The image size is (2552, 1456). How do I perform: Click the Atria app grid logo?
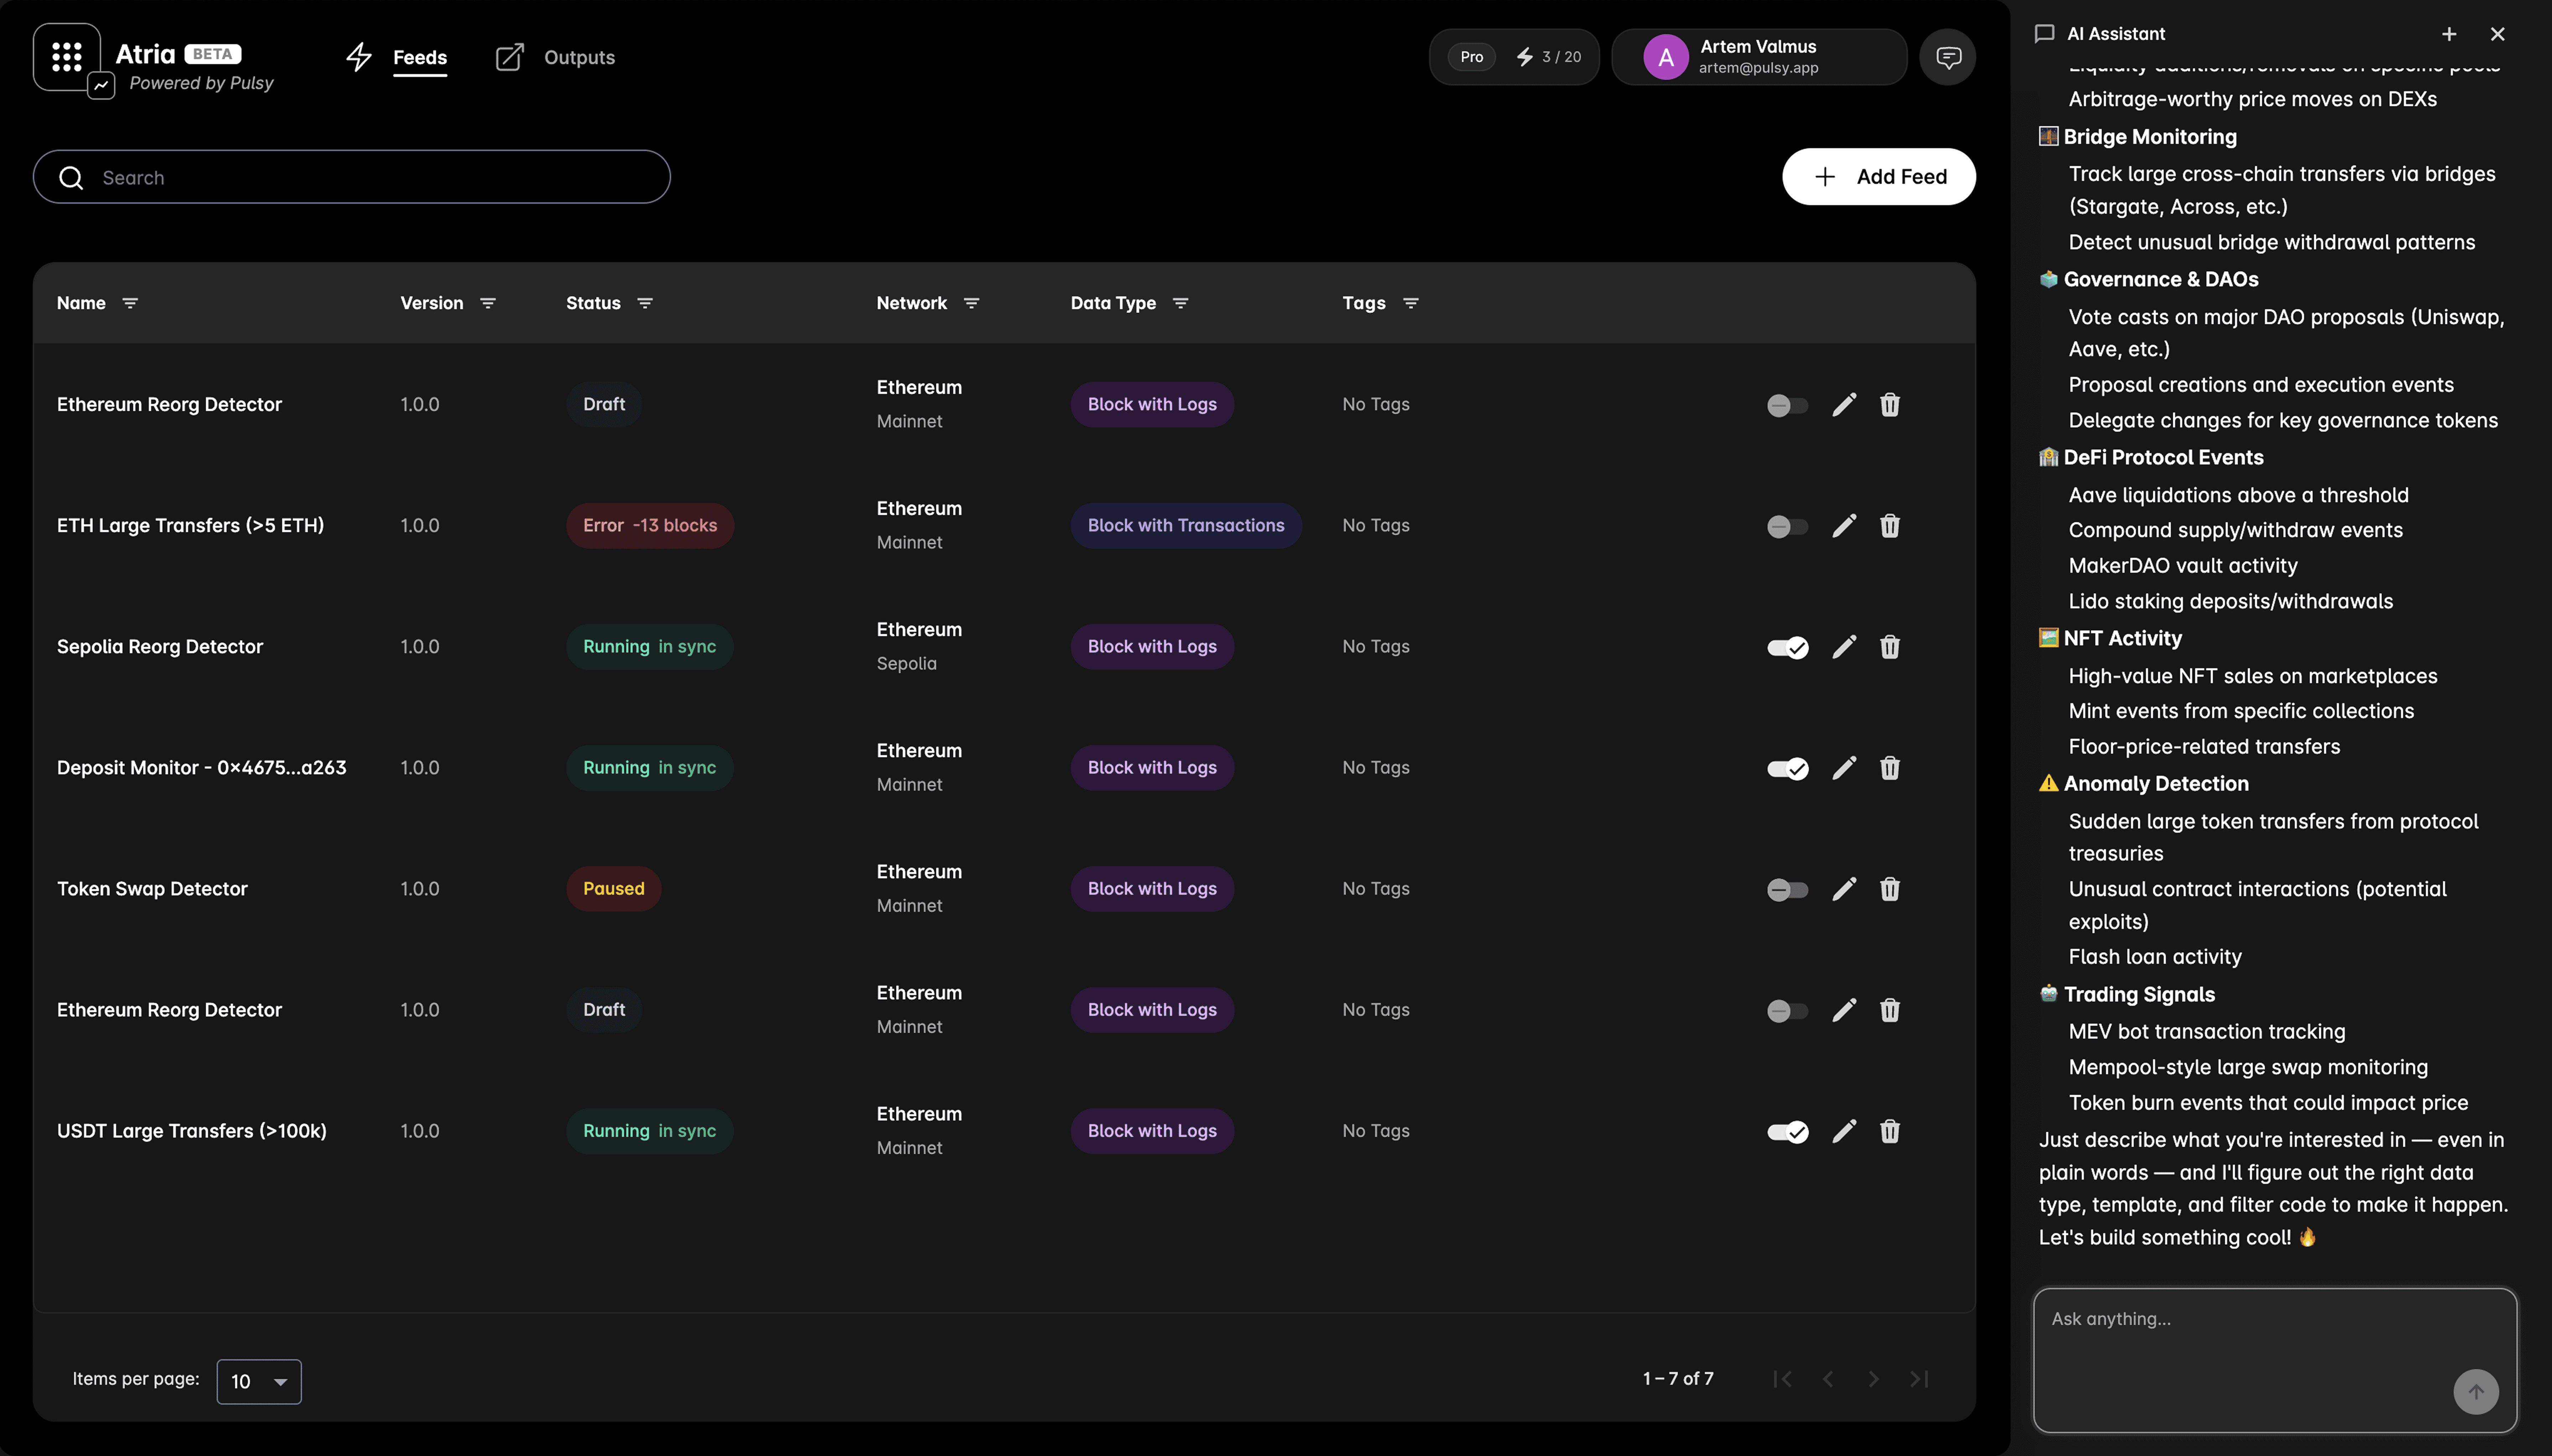67,57
